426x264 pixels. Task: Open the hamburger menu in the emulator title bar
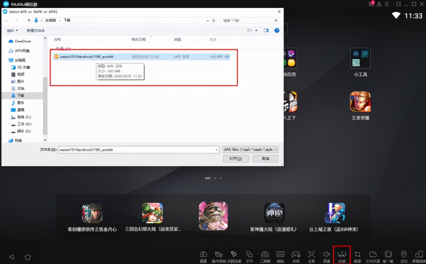point(387,4)
